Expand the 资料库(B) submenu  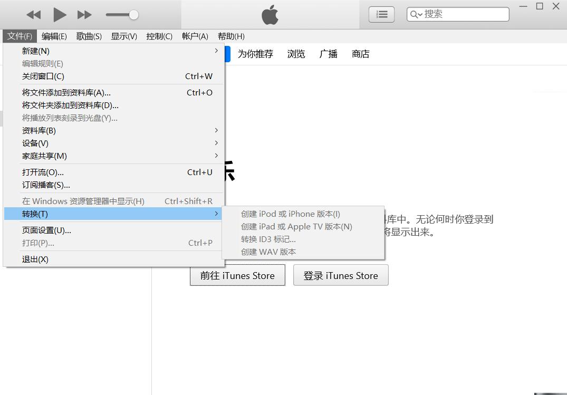114,131
